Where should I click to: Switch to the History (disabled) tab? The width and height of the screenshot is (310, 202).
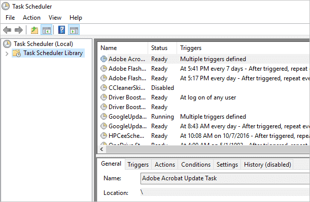267,165
